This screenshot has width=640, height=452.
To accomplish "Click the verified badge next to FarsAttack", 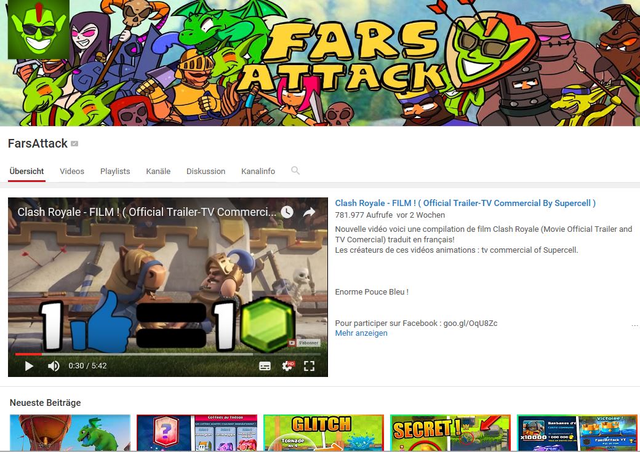I will 74,144.
